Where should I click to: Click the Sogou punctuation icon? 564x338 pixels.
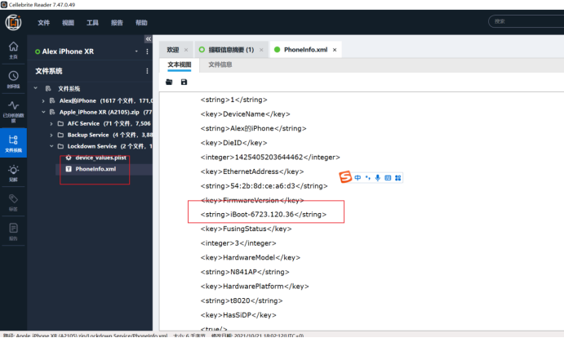click(x=367, y=177)
